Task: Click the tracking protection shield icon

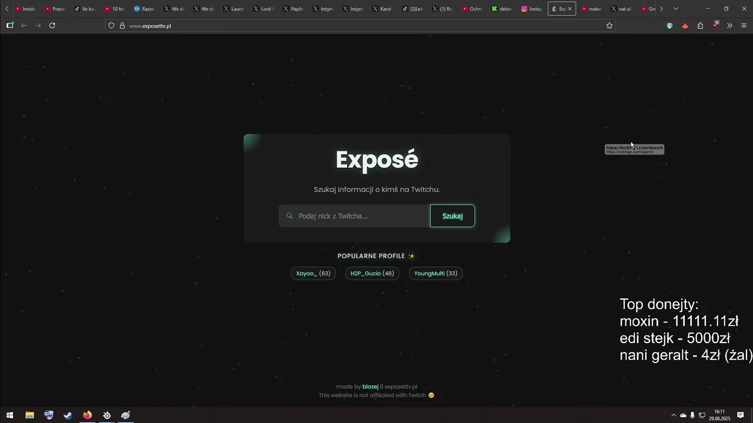Action: point(111,26)
